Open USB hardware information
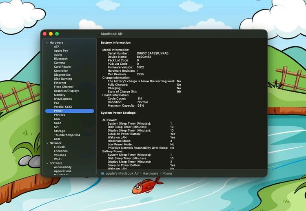The width and height of the screenshot is (306, 211). (x=57, y=139)
